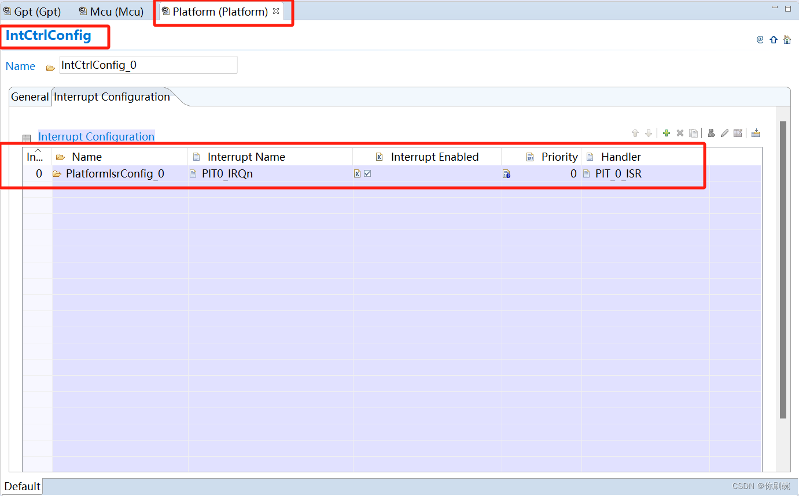
Task: Click the icon beside priority value 0
Action: pos(506,174)
